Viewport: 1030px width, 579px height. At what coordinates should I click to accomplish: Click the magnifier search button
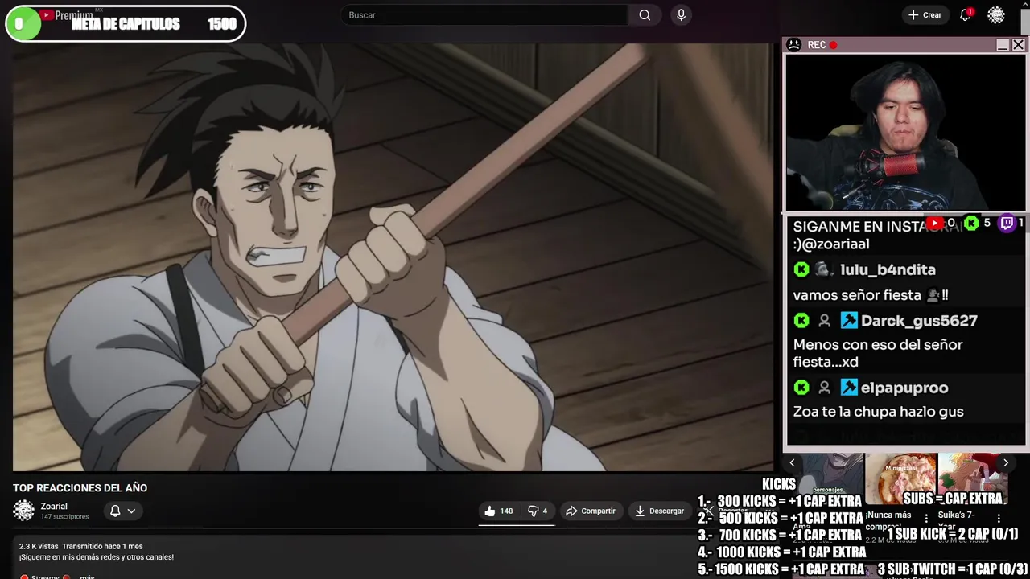[x=645, y=15]
